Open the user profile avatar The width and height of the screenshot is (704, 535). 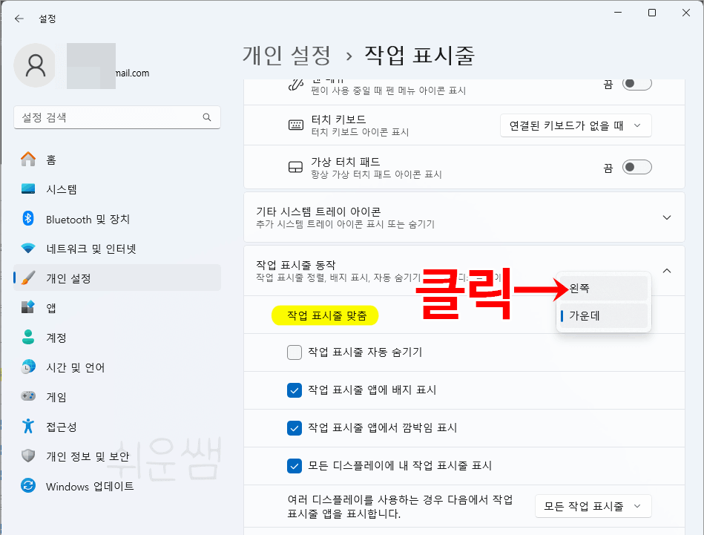tap(36, 65)
